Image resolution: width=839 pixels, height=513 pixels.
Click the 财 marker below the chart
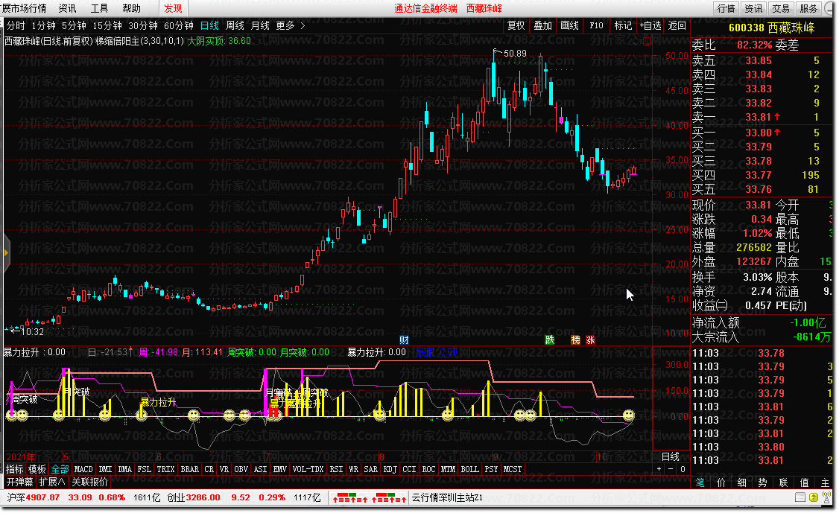[x=404, y=340]
